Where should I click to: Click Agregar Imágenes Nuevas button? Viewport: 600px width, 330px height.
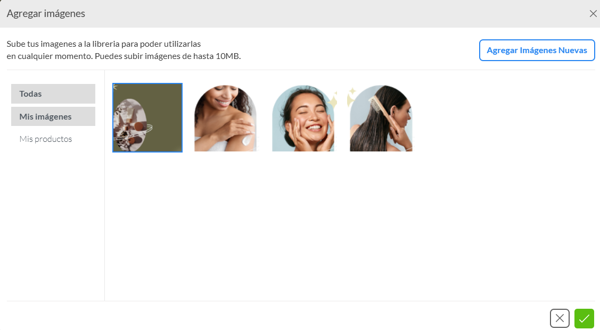point(537,50)
